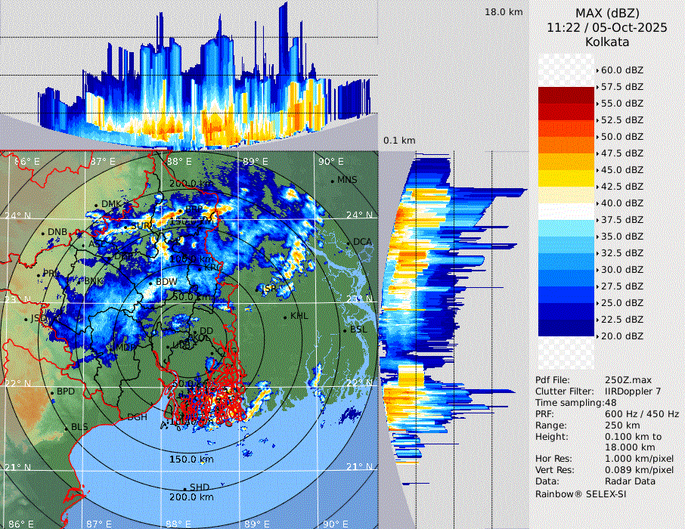Pick the darkest blue swatch above 20.0 dBZ

coord(566,328)
